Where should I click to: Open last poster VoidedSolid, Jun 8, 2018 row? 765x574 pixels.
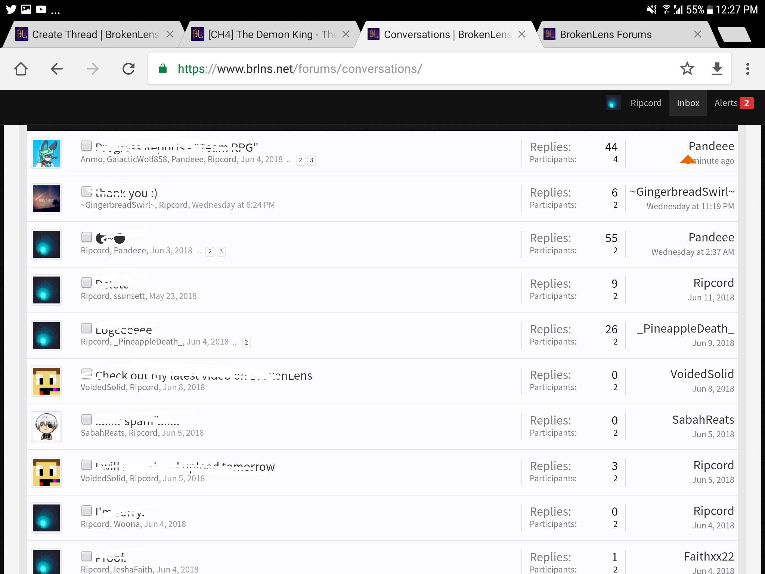click(702, 374)
